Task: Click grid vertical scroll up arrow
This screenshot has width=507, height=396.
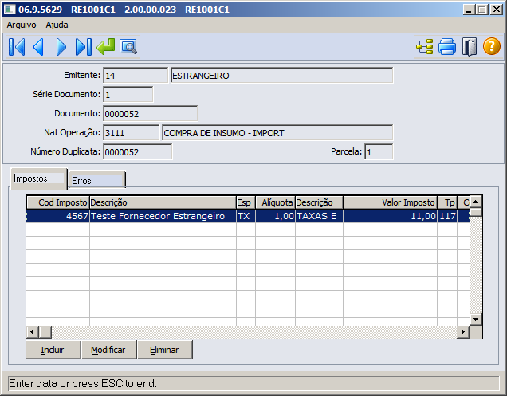Action: point(476,202)
